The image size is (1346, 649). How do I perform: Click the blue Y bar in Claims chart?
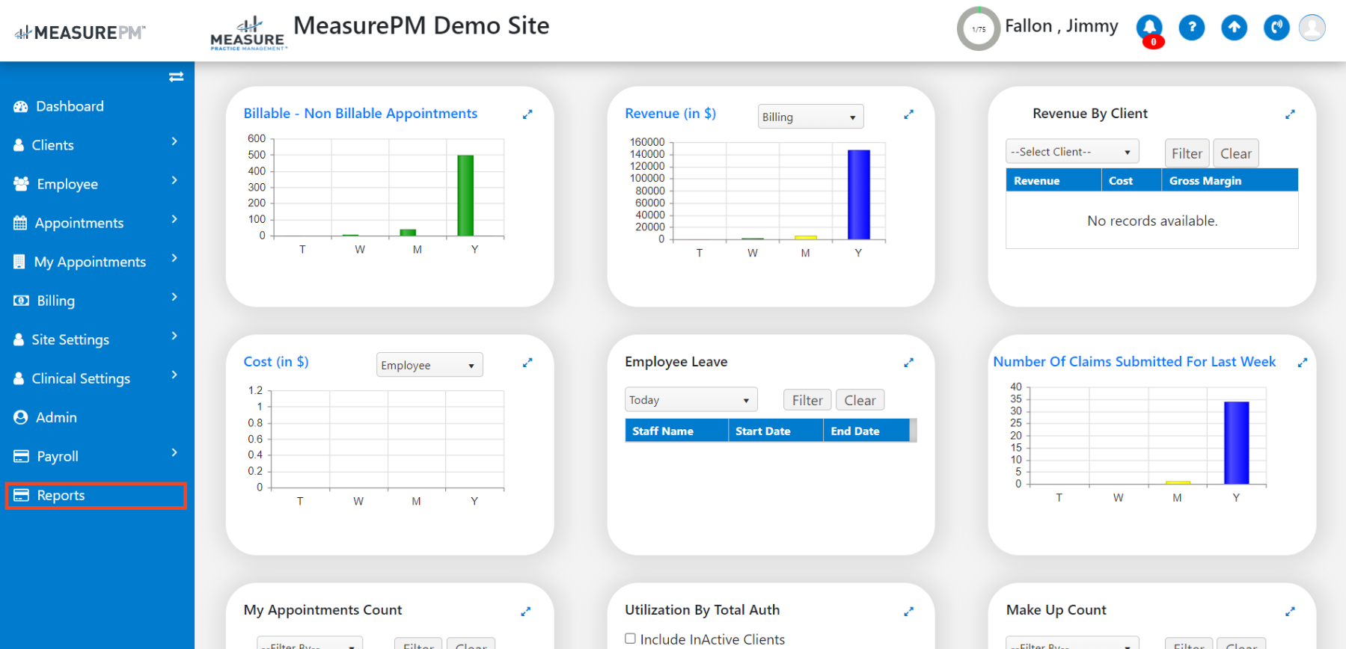click(1236, 443)
